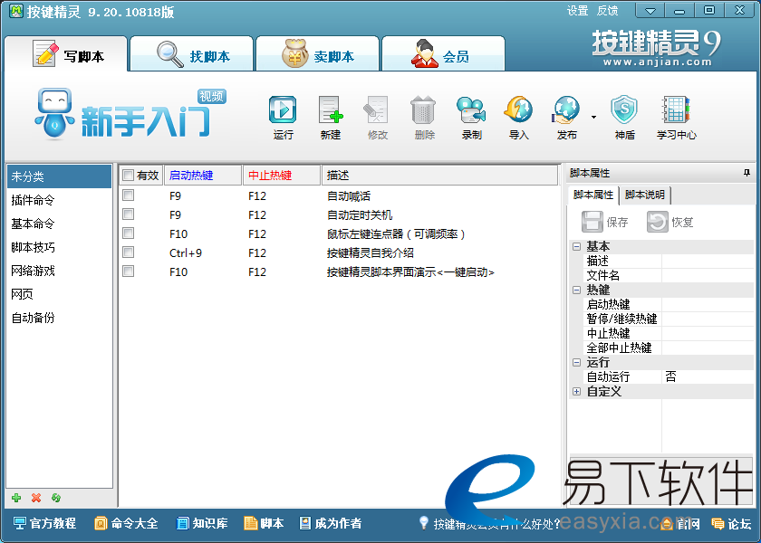Image resolution: width=761 pixels, height=543 pixels.
Task: Delete category with the red X icon
Action: [x=36, y=498]
